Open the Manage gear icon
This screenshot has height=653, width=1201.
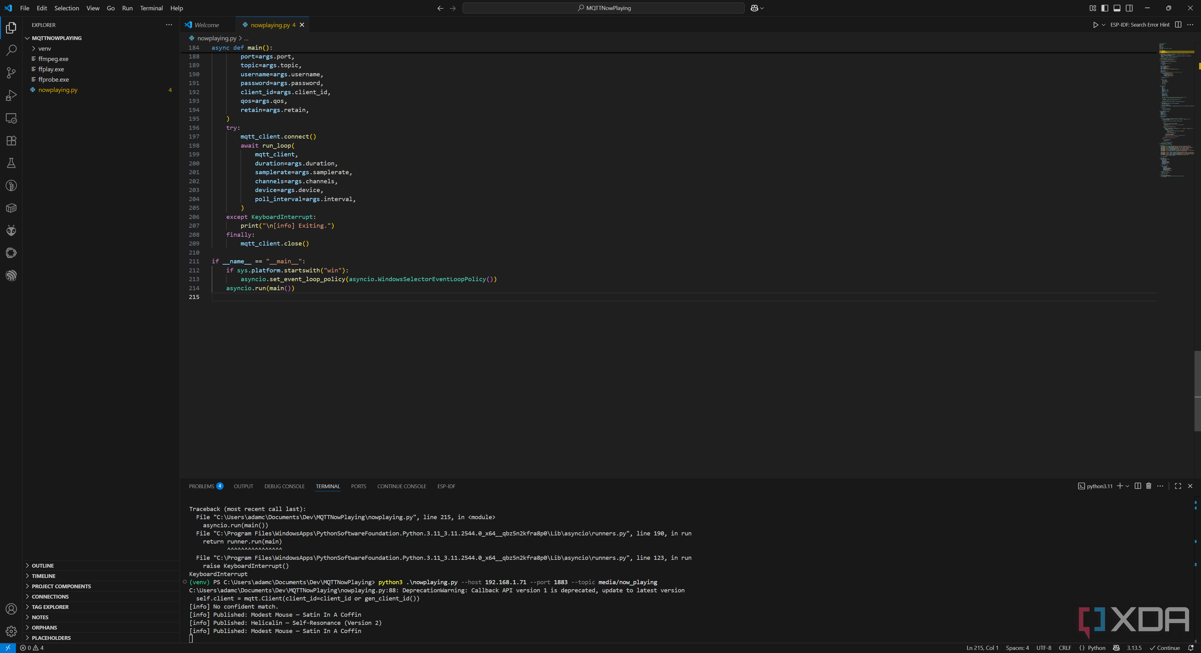(11, 631)
